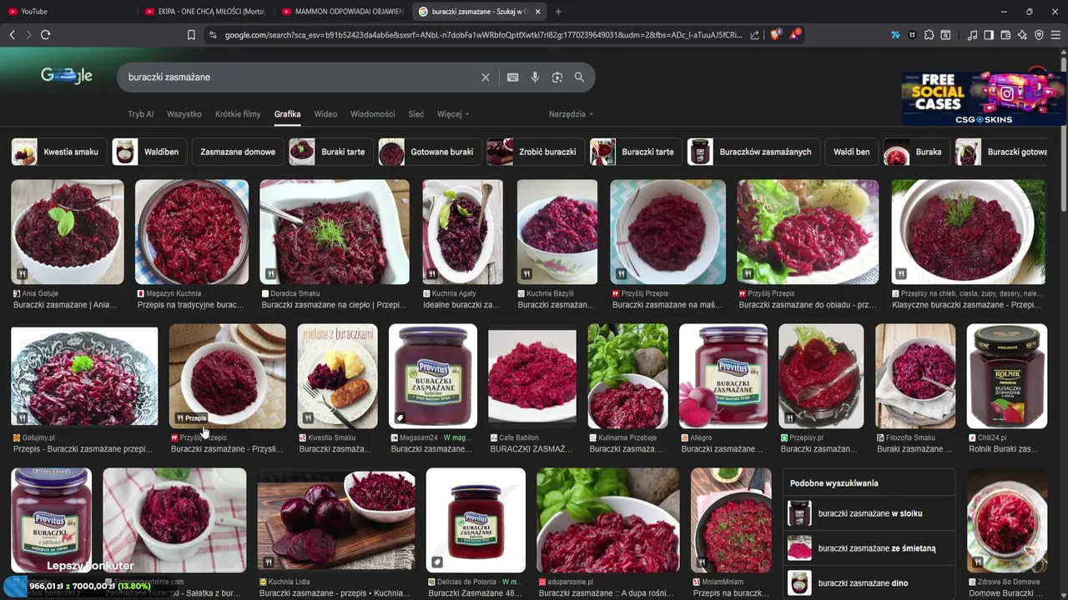Go to the Google logo homepage
1068x600 pixels.
(67, 76)
